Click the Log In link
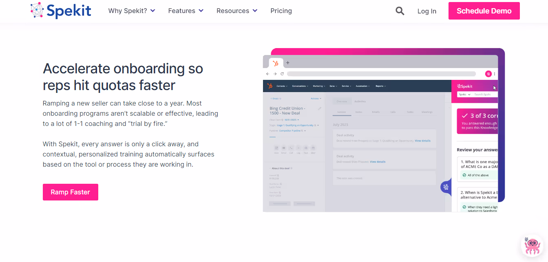 427,11
